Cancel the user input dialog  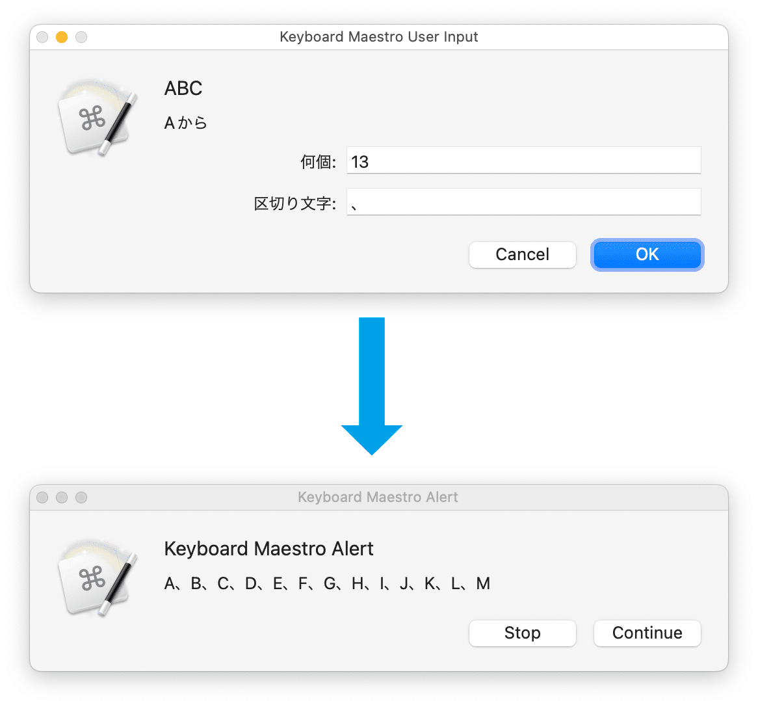(x=522, y=254)
